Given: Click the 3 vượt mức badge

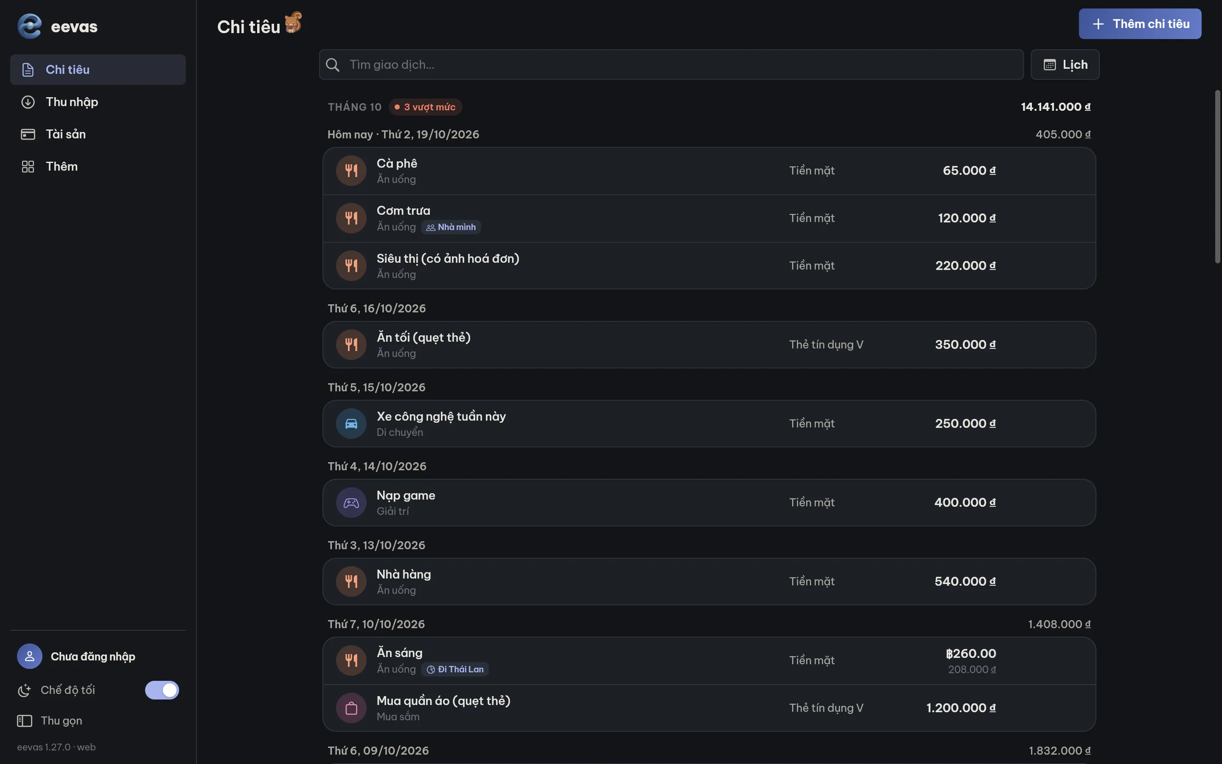Looking at the screenshot, I should tap(425, 107).
